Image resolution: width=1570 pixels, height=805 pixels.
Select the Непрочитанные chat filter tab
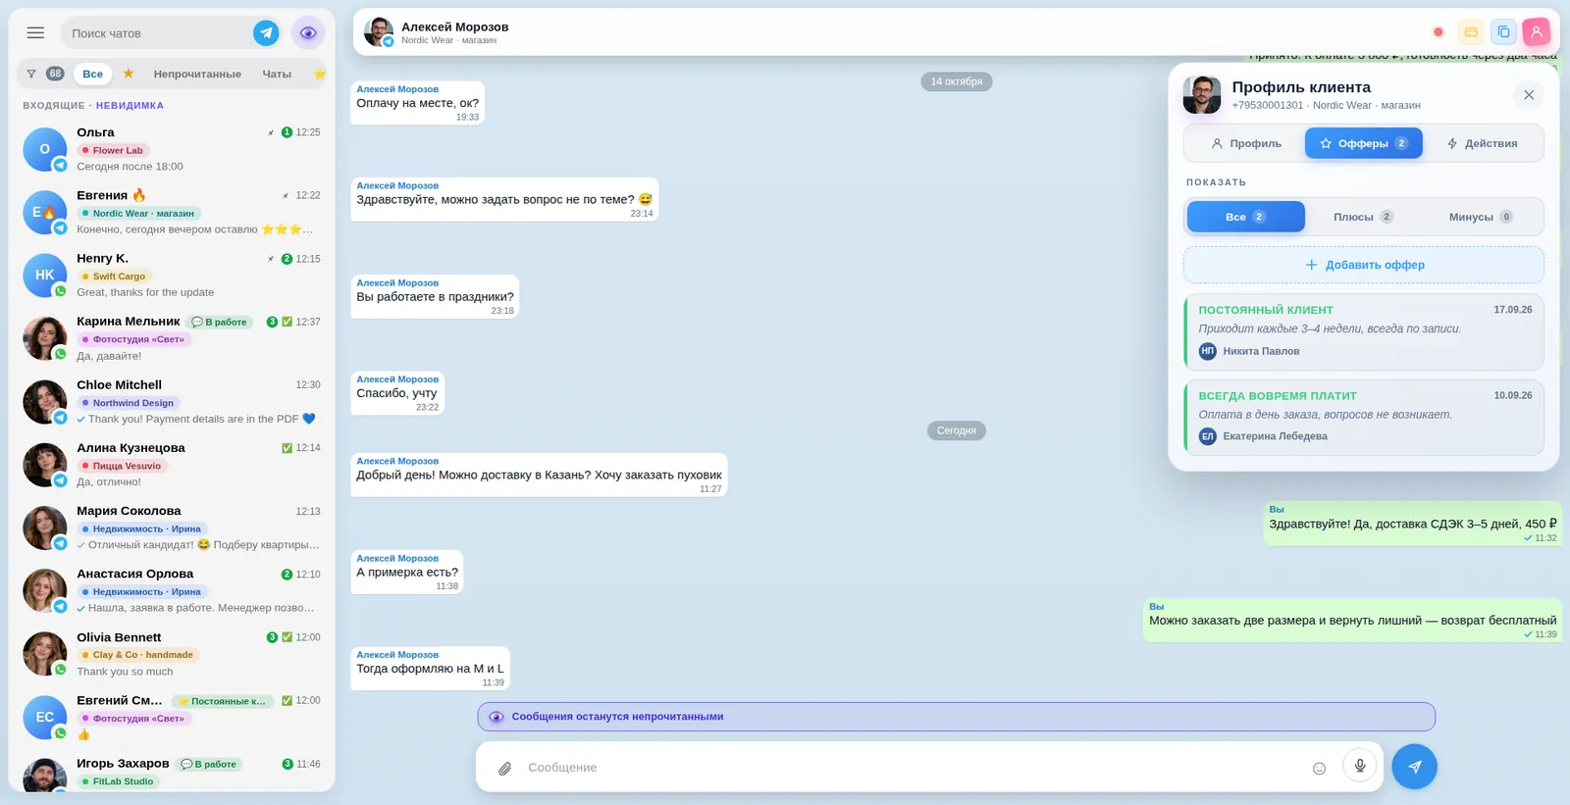[x=197, y=74]
